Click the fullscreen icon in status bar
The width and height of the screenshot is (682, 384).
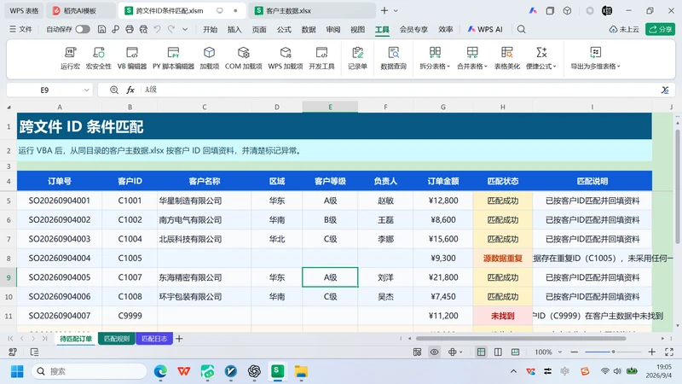coord(669,352)
